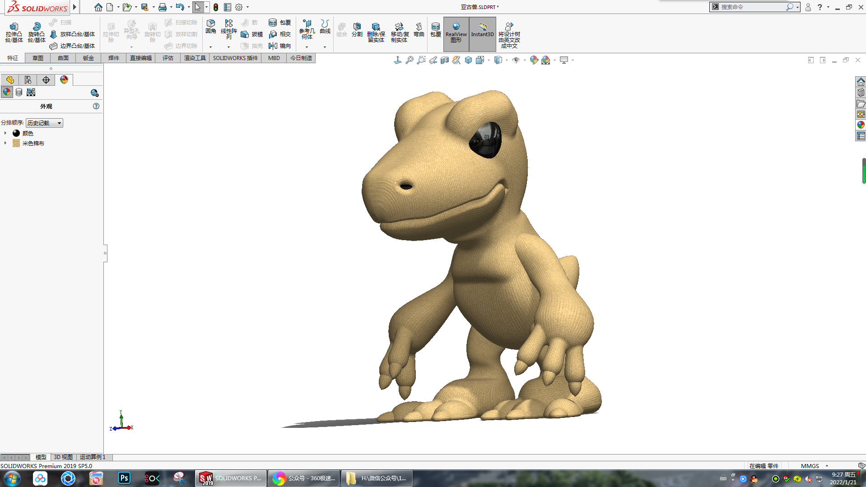
Task: Click the 米色棉布 texture swatch
Action: click(16, 143)
